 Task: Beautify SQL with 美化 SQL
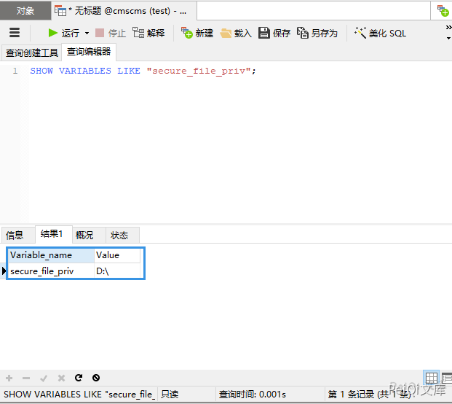click(x=380, y=33)
